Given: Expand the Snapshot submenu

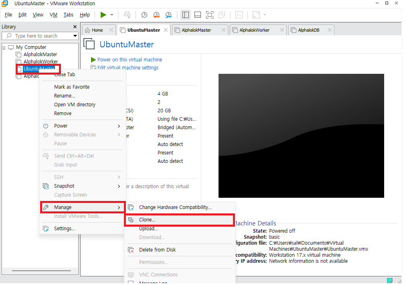Looking at the screenshot, I should pyautogui.click(x=83, y=186).
